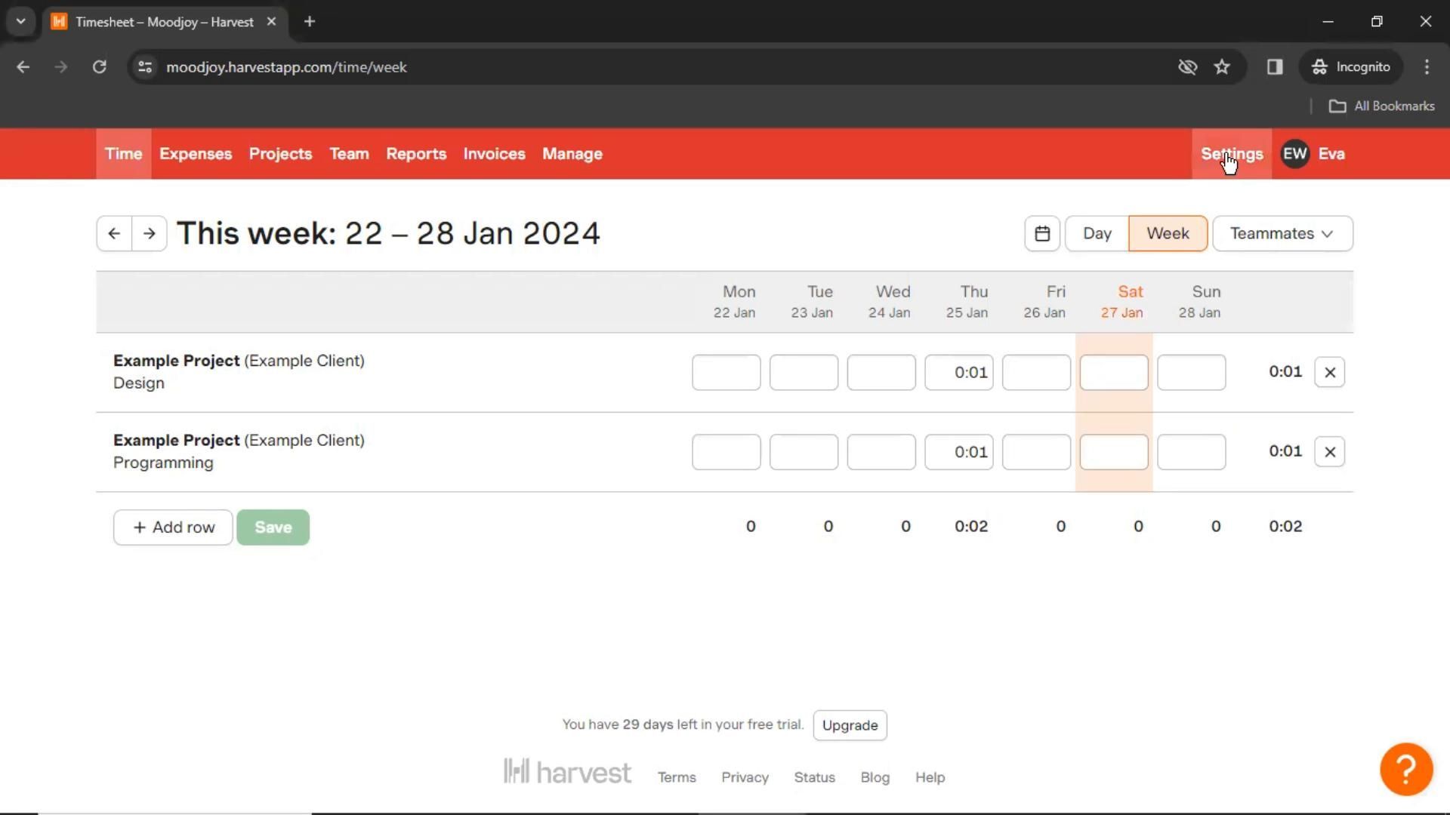Click the Add row button
Screen dimensions: 1450x815
pos(173,527)
